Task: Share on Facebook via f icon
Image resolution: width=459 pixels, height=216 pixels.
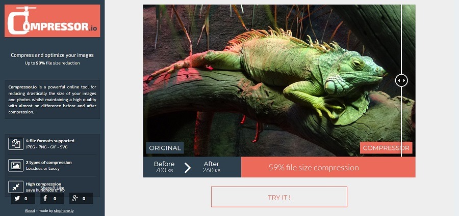Action: [45, 199]
